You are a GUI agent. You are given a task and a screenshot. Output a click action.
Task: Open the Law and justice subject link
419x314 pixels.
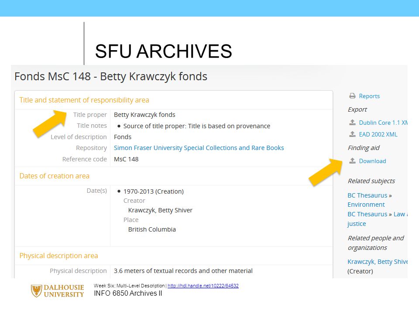pos(377,219)
